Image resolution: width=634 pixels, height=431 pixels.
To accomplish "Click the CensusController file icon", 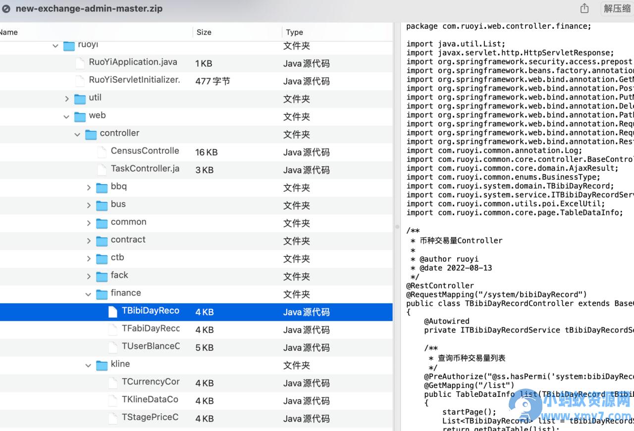I will (102, 152).
